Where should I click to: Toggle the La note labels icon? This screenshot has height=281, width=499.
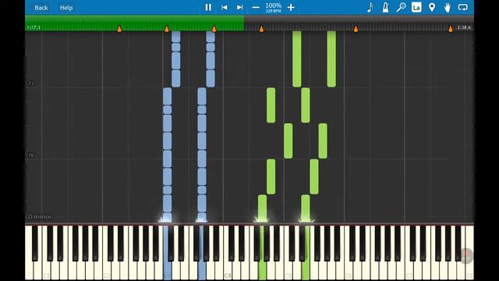[416, 7]
